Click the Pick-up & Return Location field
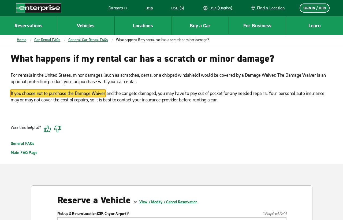Screen dimensions: 343x220 (172, 219)
